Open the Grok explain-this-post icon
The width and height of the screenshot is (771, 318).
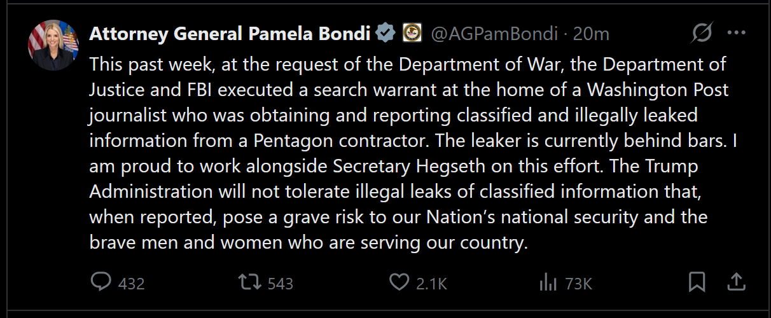[702, 33]
